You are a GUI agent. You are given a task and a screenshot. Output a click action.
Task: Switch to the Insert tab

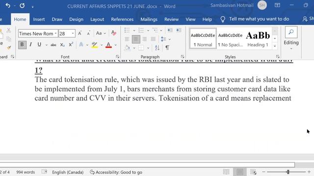(39, 20)
